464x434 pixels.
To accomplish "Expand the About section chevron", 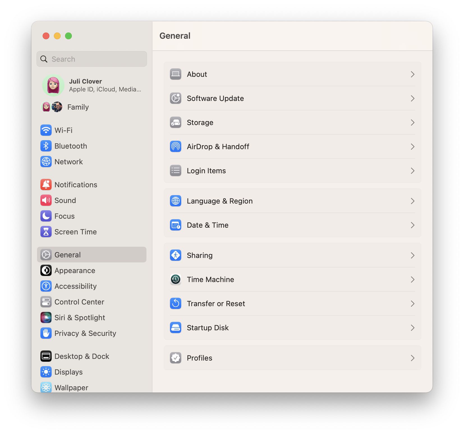I will click(412, 74).
